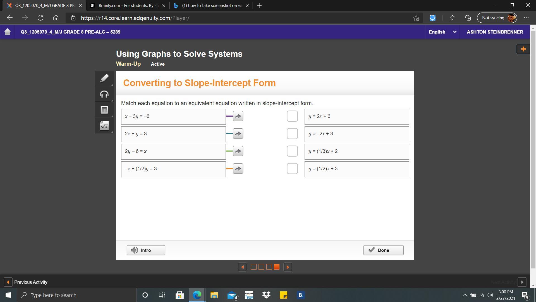Click arrow next to 2y – 6 = x
This screenshot has height=302, width=536.
click(x=238, y=151)
